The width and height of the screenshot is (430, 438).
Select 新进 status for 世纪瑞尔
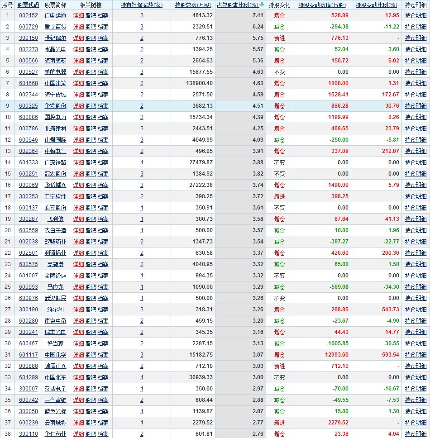pyautogui.click(x=279, y=38)
